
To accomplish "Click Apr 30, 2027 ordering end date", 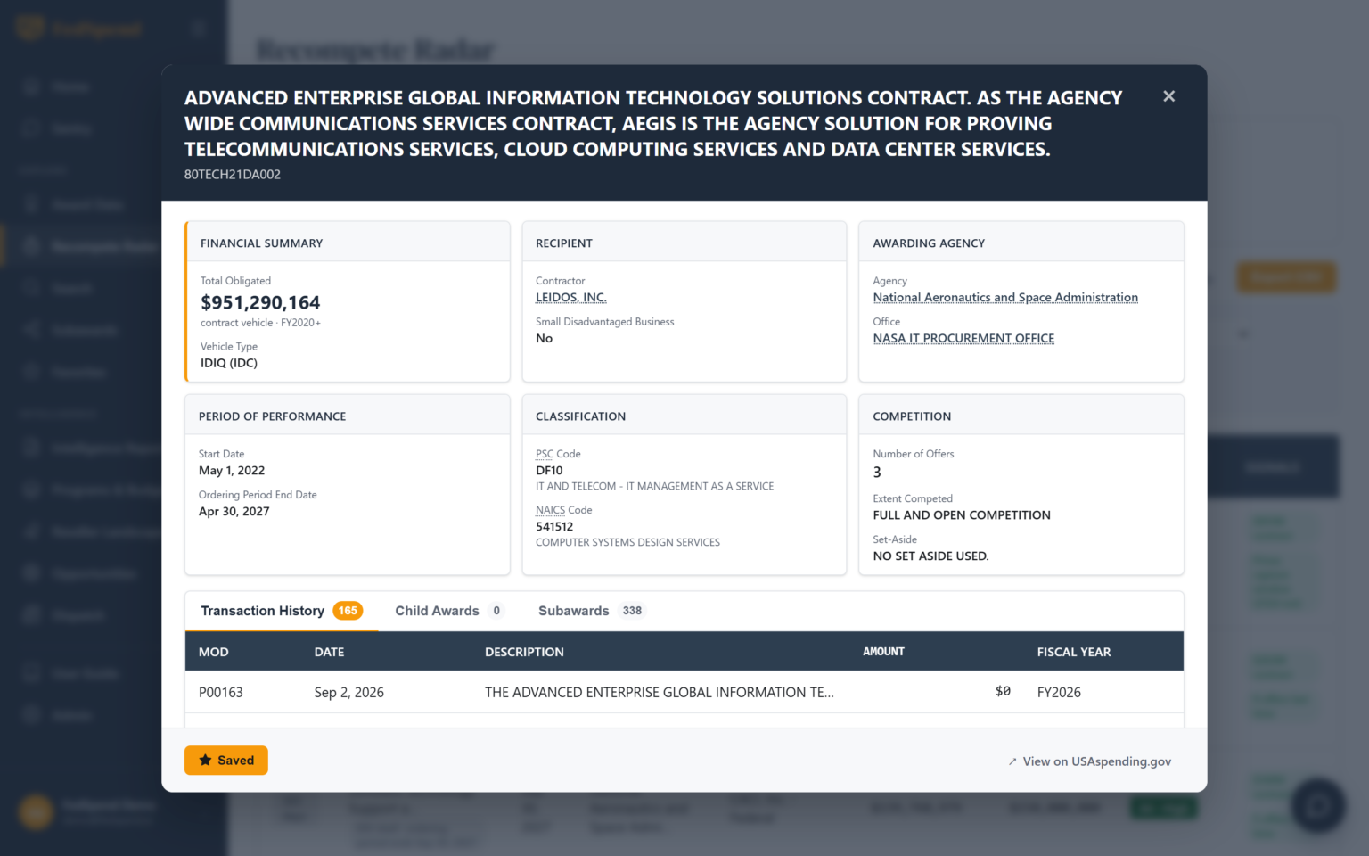I will pyautogui.click(x=234, y=512).
